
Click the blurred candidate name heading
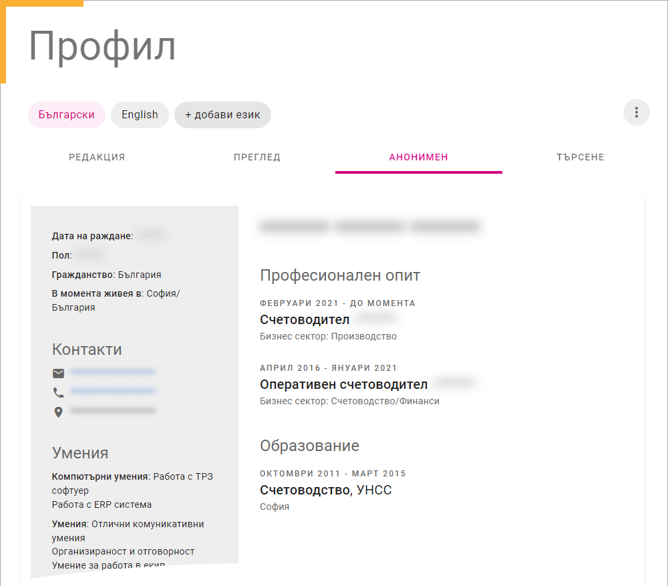coord(371,226)
